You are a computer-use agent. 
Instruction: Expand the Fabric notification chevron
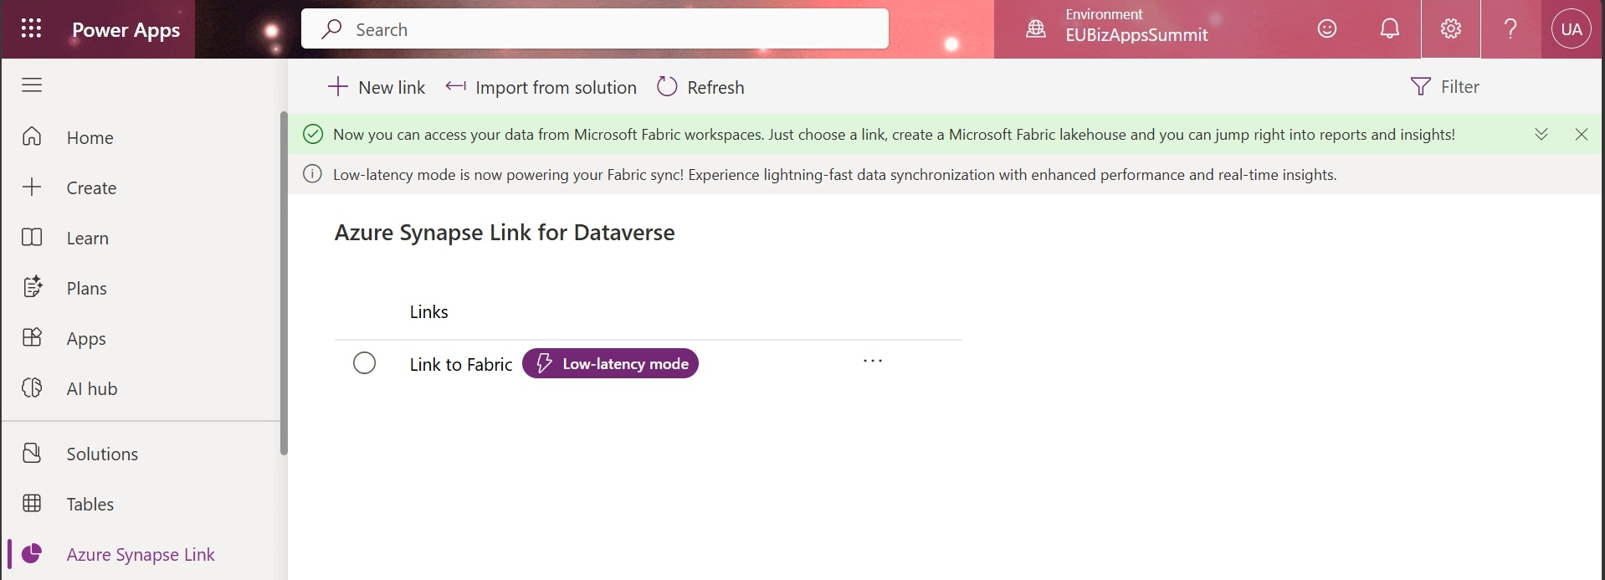pyautogui.click(x=1541, y=134)
